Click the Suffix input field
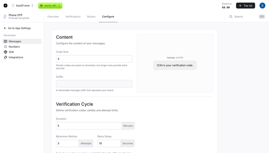 click(x=94, y=84)
